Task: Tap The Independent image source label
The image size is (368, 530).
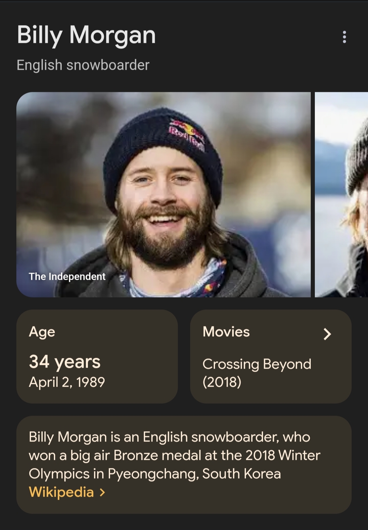Action: click(x=67, y=276)
